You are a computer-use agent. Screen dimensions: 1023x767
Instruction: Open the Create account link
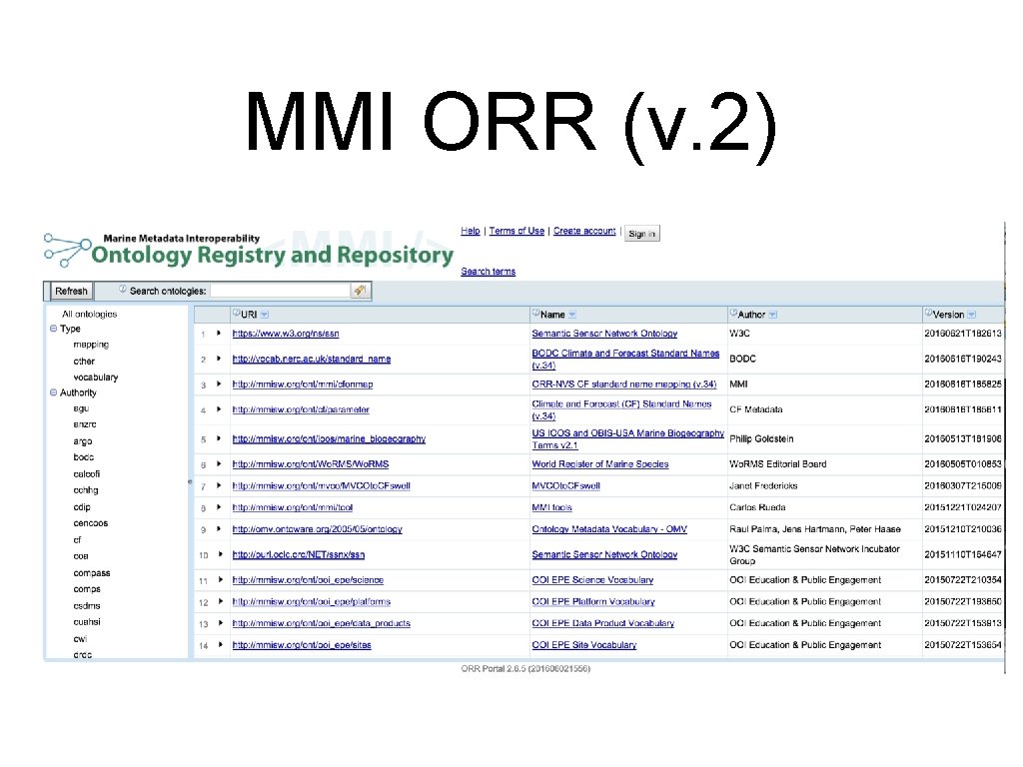pyautogui.click(x=584, y=231)
